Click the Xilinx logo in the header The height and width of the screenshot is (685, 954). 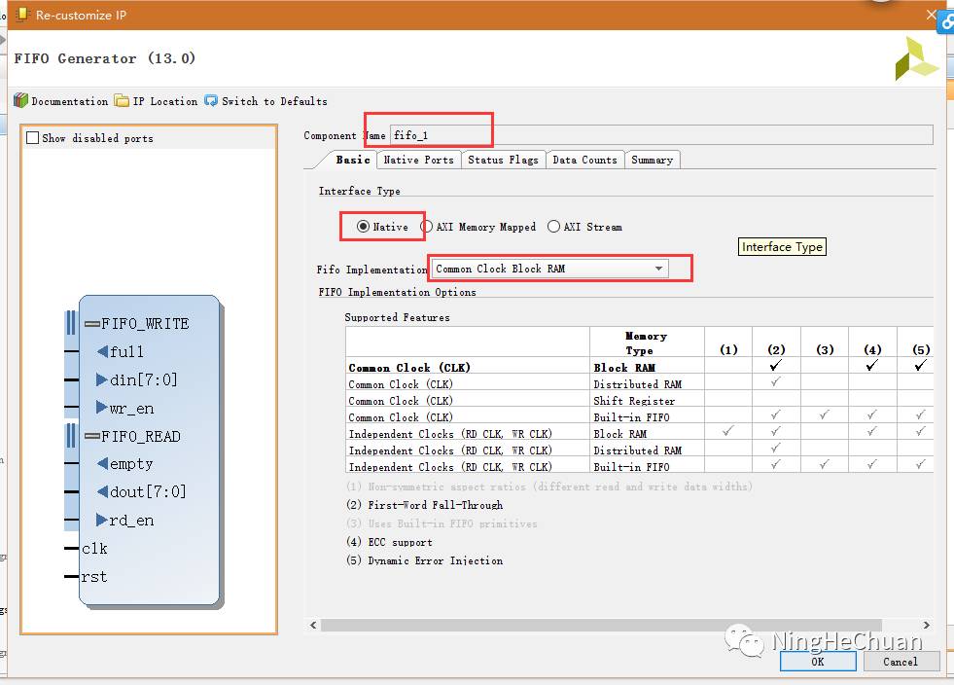click(916, 59)
